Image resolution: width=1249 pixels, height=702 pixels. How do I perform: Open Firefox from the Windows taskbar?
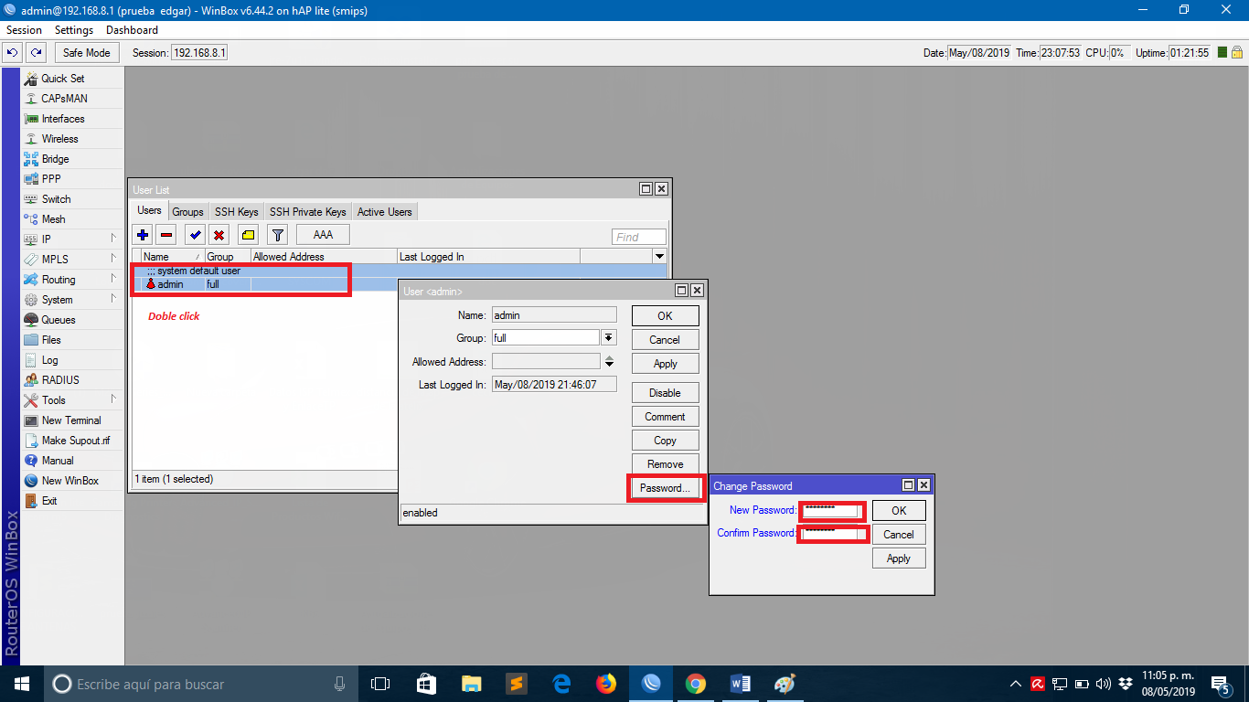pyautogui.click(x=605, y=684)
